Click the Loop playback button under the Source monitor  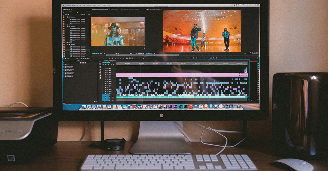click(127, 58)
